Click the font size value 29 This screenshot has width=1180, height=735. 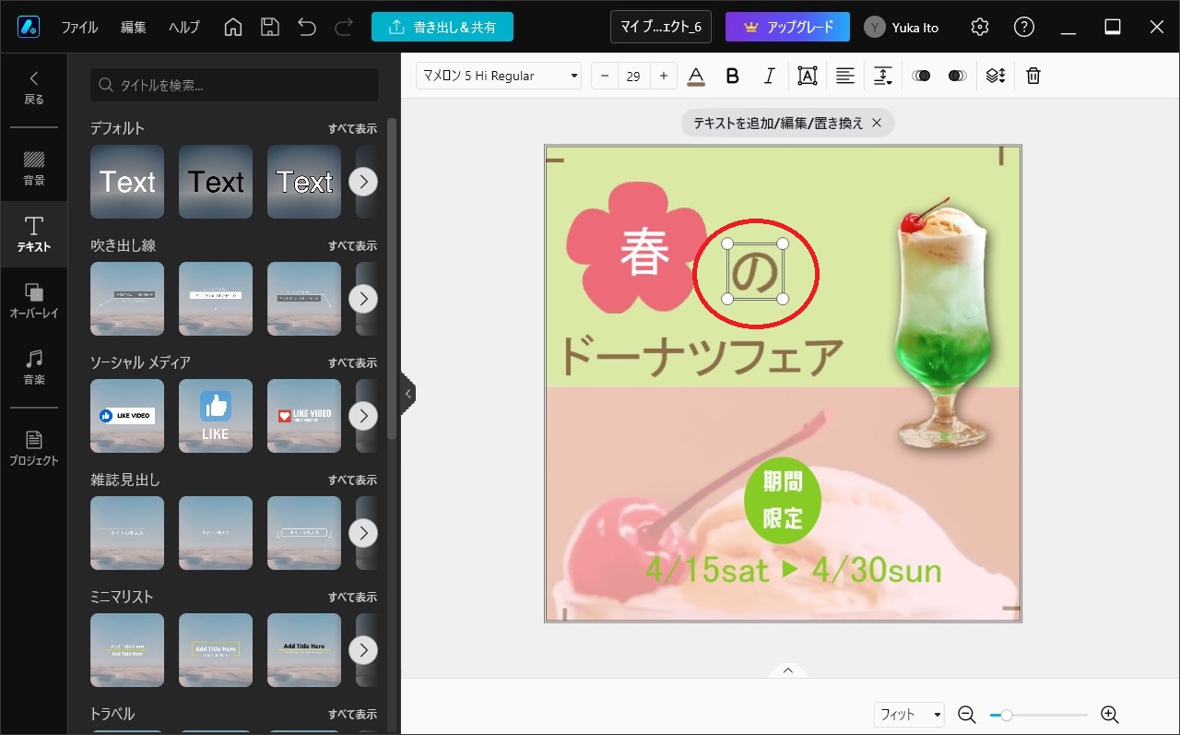(633, 77)
